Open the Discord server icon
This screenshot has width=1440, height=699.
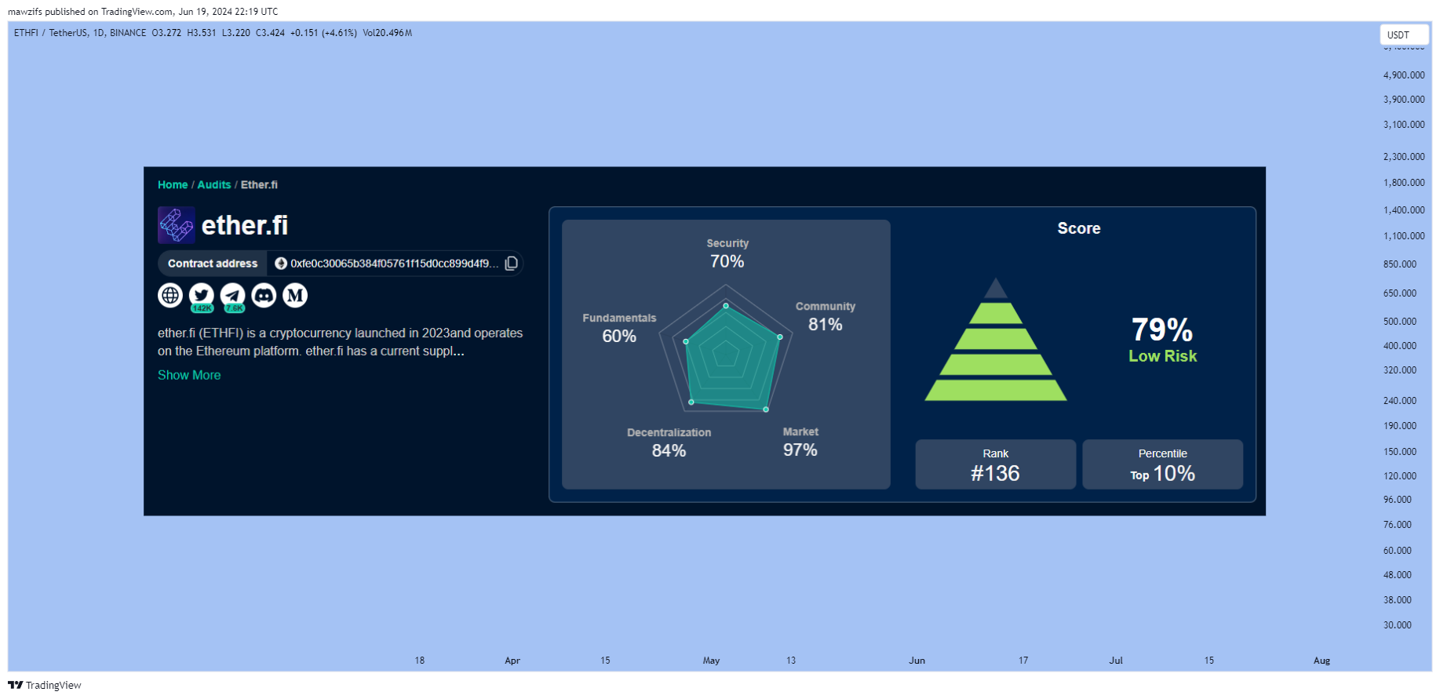(x=264, y=295)
